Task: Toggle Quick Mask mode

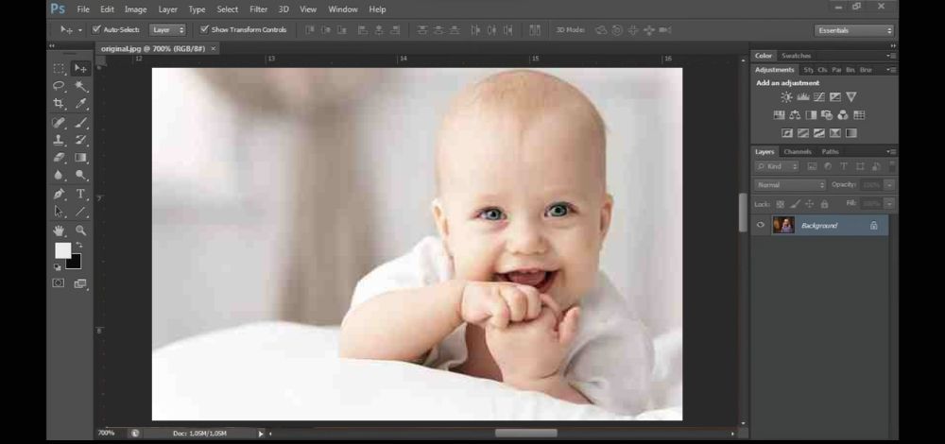Action: point(59,283)
